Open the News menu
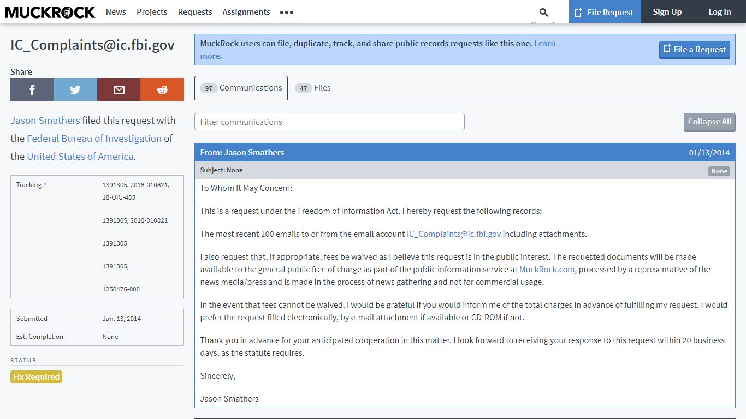This screenshot has width=746, height=419. pos(116,11)
